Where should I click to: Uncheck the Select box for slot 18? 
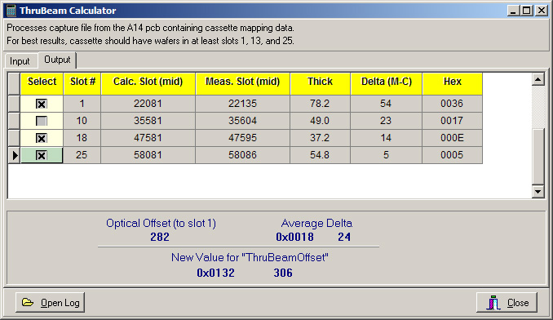[42, 138]
